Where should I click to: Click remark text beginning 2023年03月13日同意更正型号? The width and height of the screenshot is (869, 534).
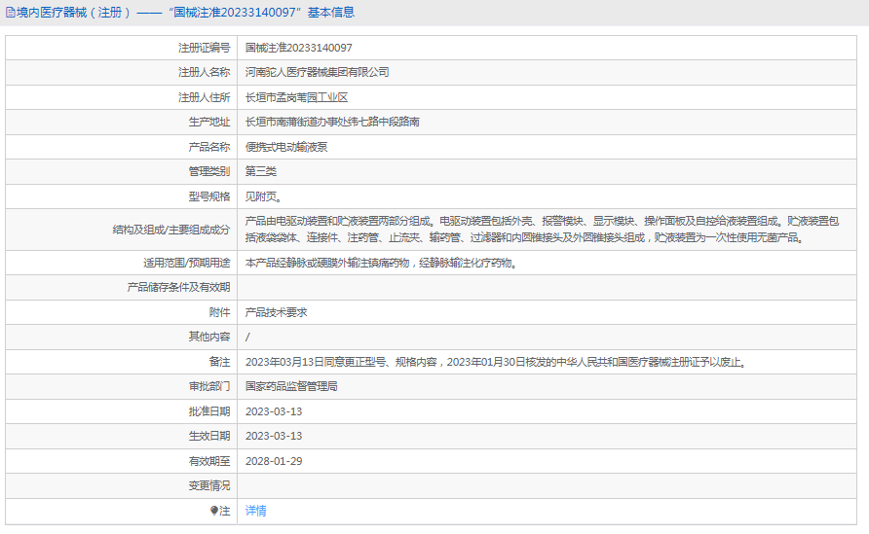pyautogui.click(x=497, y=362)
